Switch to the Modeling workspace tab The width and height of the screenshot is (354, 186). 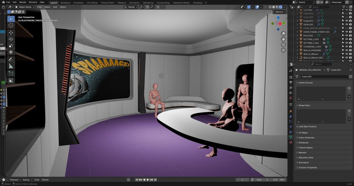tap(65, 3)
